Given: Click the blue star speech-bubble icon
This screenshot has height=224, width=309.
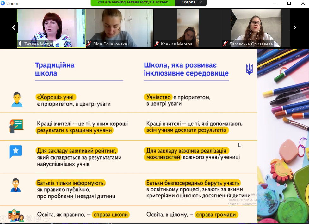Looking at the screenshot, I should pyautogui.click(x=15, y=152).
